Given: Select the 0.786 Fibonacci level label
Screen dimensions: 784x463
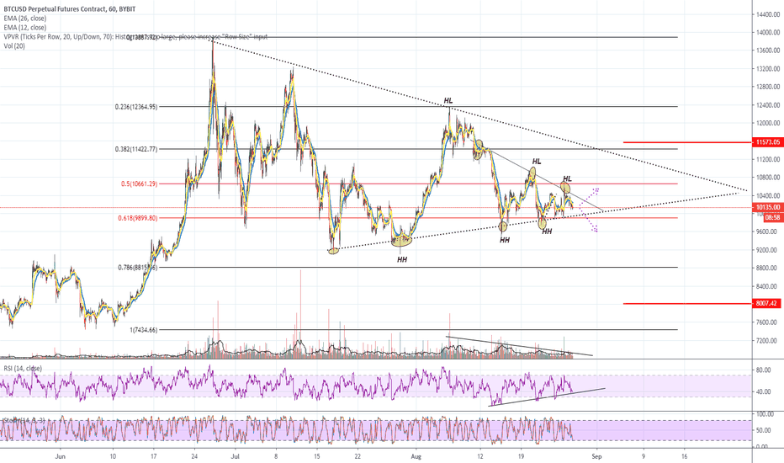Looking at the screenshot, I should (x=137, y=268).
